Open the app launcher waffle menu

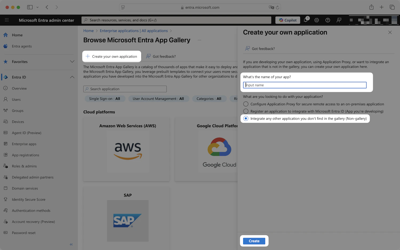point(7,20)
